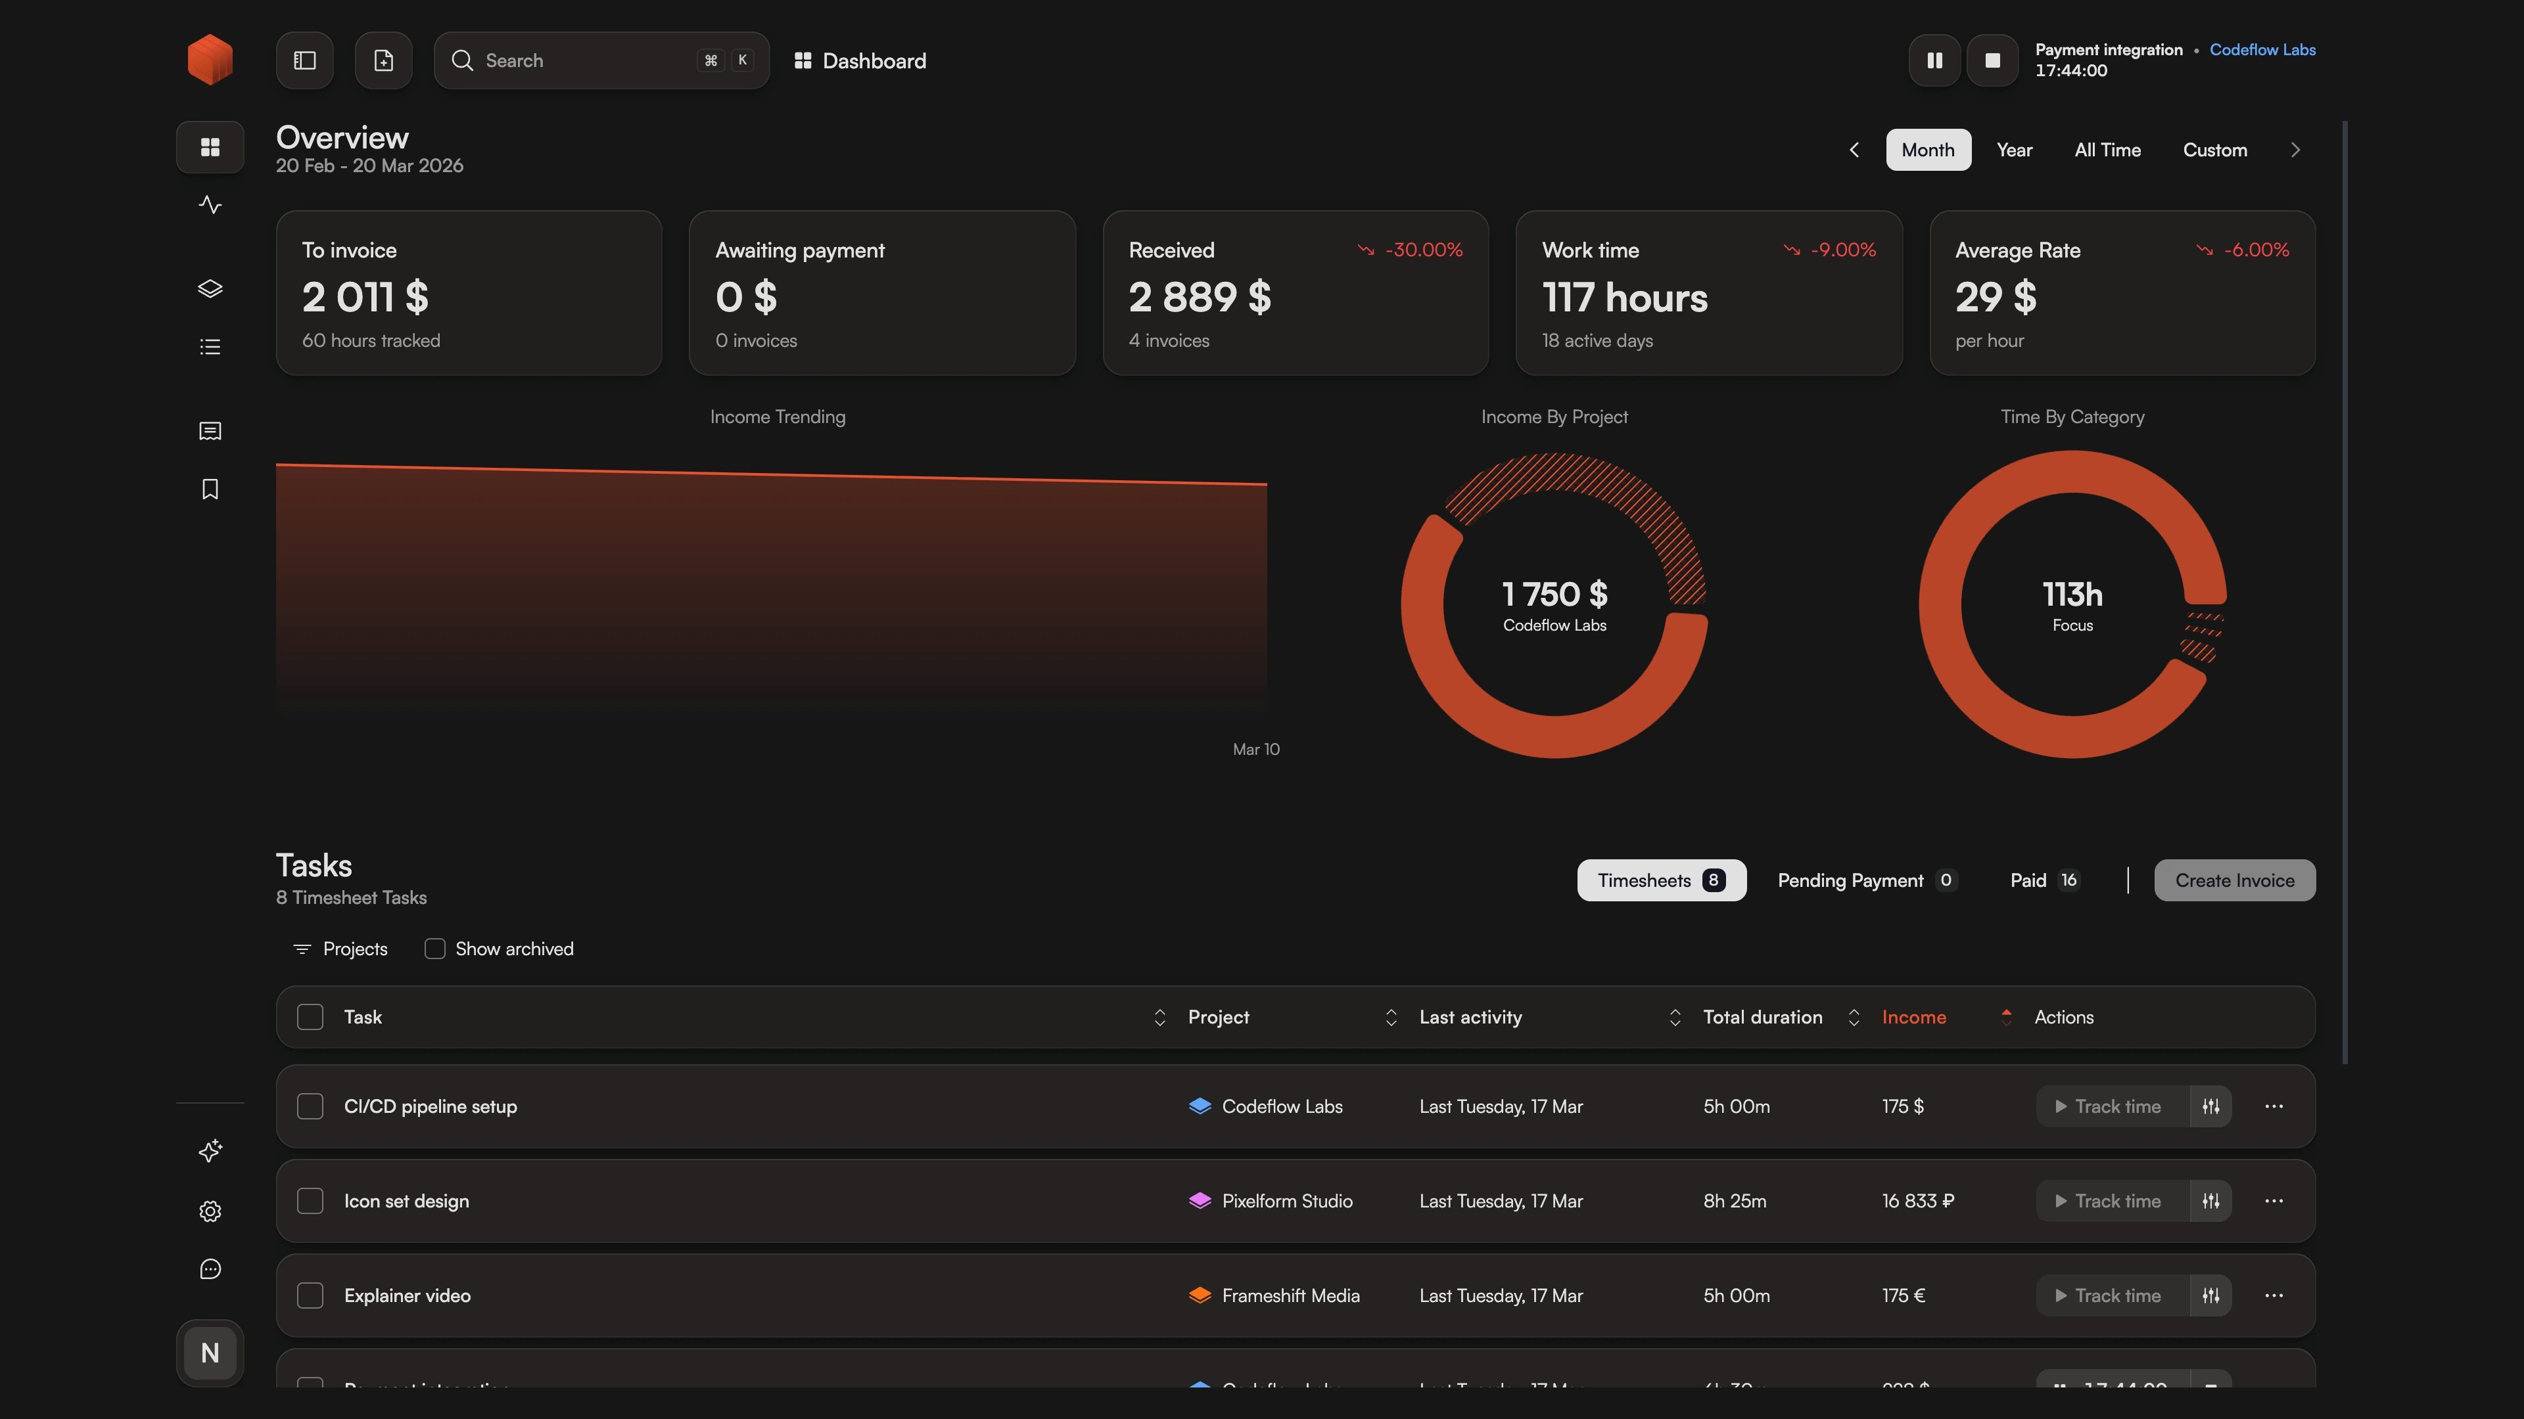Stop the running timer
Viewport: 2524px width, 1419px height.
[1993, 60]
